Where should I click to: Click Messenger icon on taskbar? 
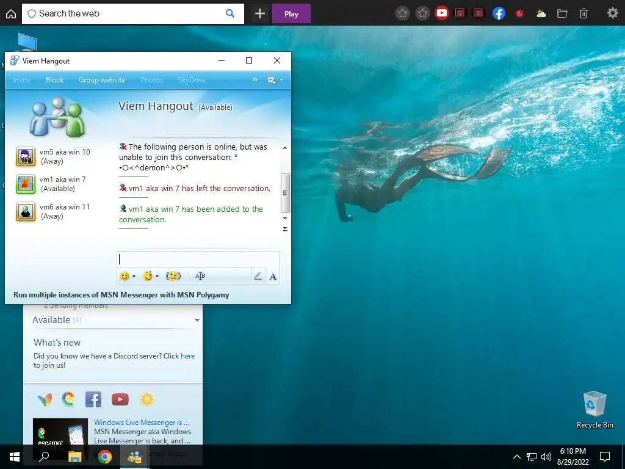[x=135, y=457]
